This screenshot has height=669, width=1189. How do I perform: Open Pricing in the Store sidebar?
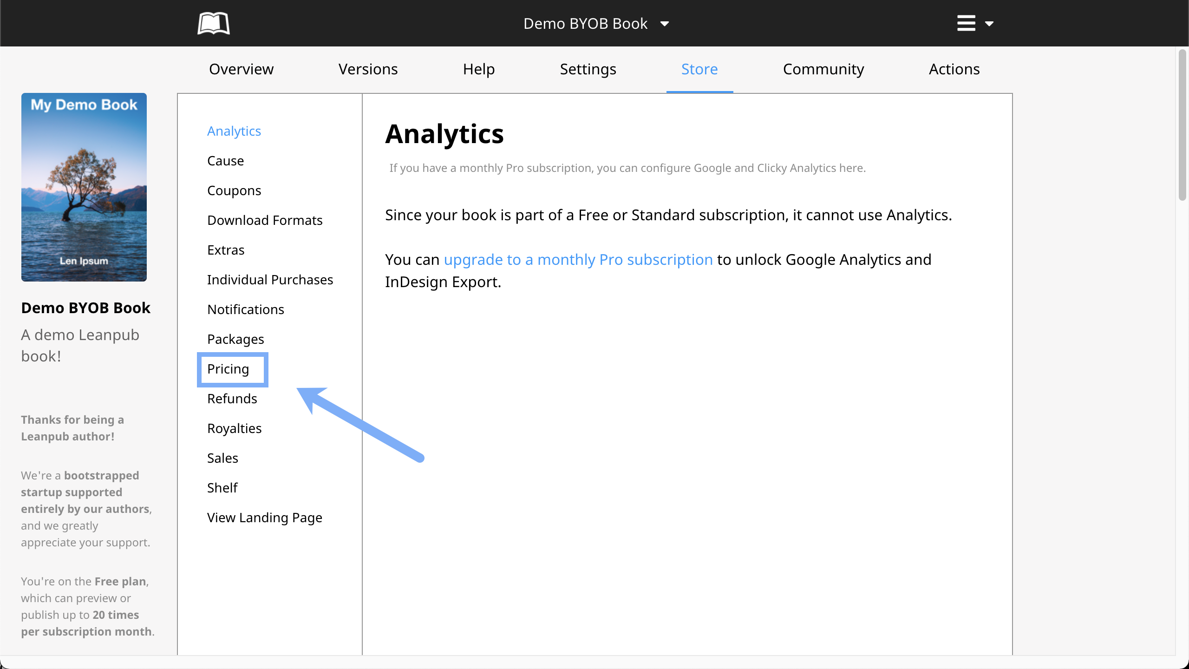(228, 369)
